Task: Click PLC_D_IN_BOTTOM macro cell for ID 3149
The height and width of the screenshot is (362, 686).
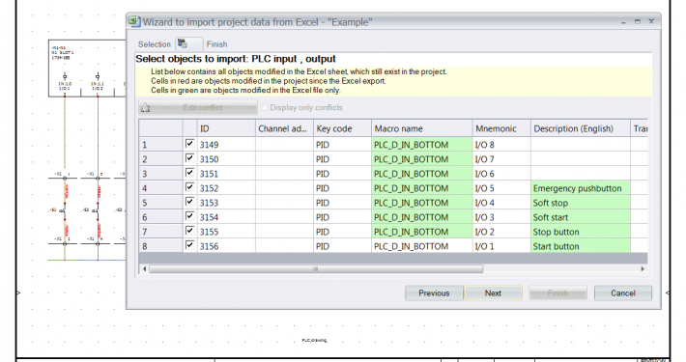Action: [422, 145]
